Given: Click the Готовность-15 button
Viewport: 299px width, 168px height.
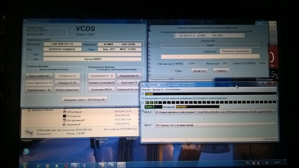Looking at the screenshot, I should tap(67, 76).
